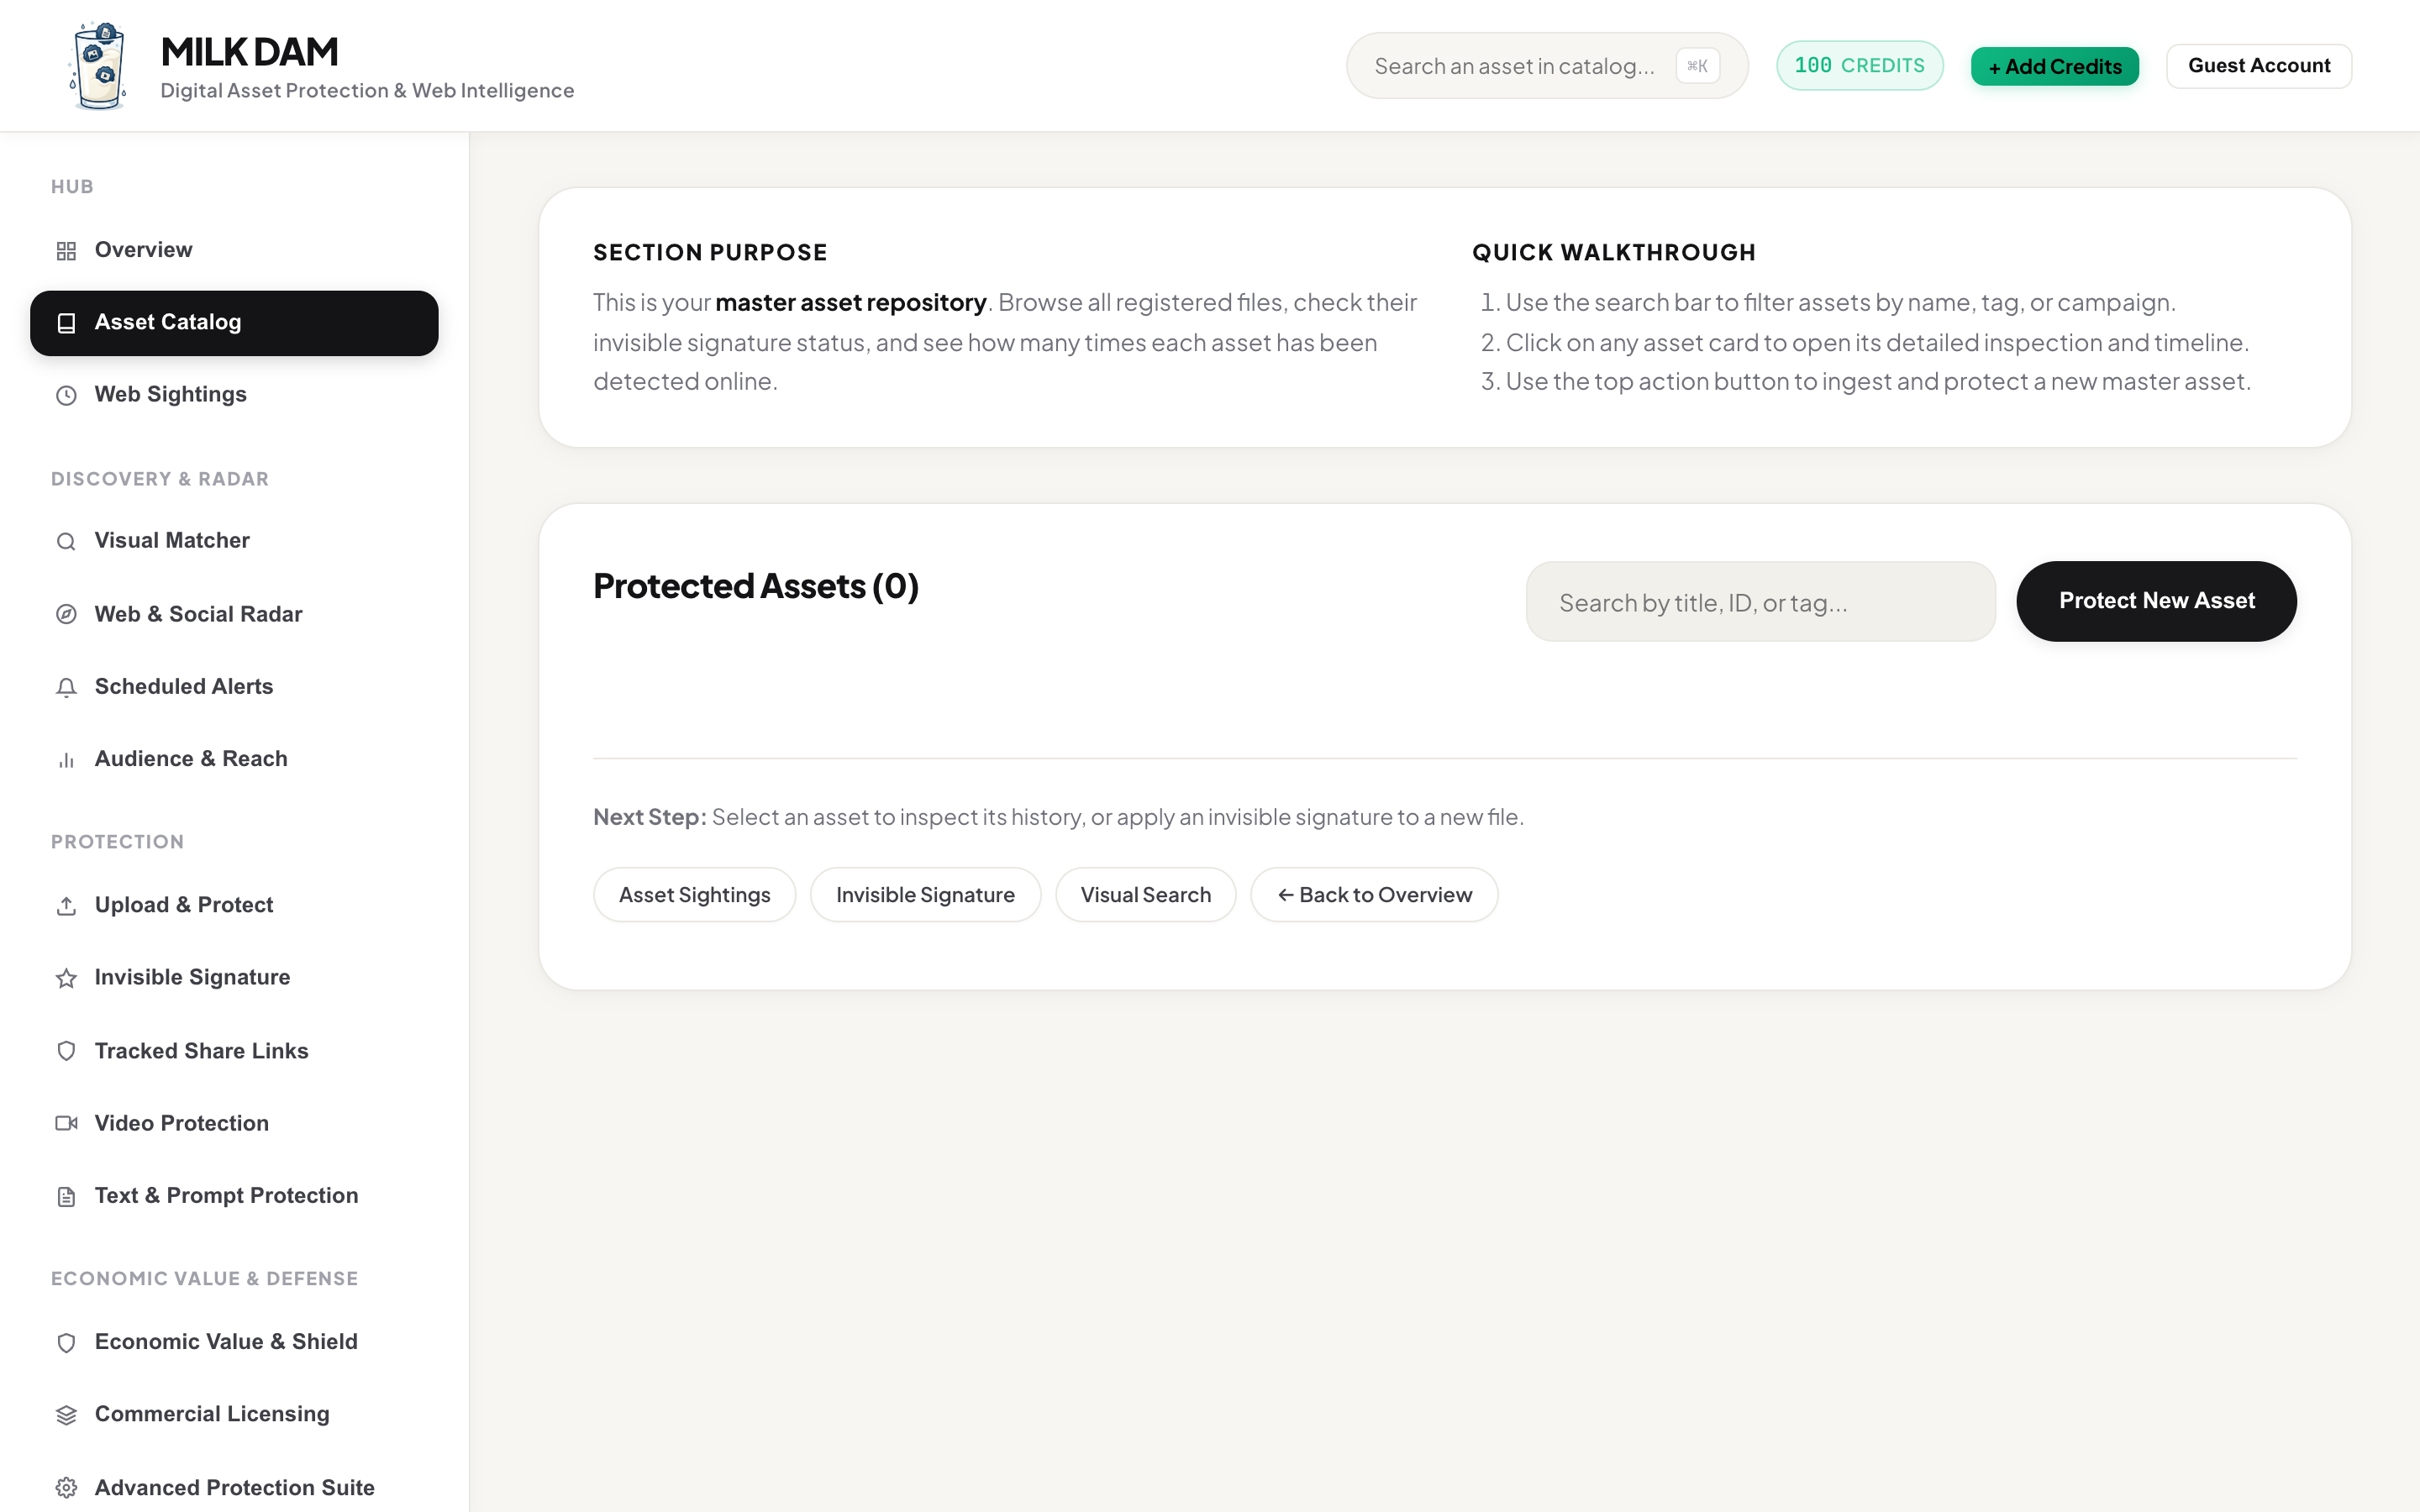Viewport: 2420px width, 1512px height.
Task: Click the Asset Sightings pill button
Action: point(694,895)
